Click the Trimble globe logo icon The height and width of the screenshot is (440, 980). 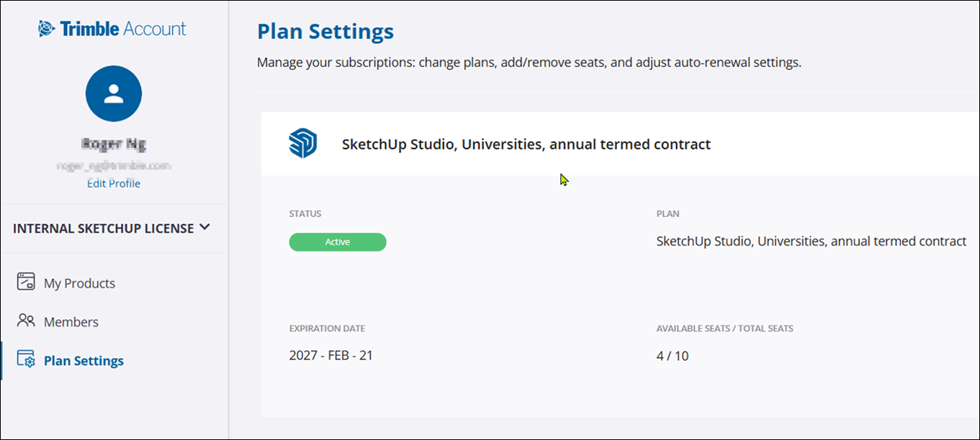pyautogui.click(x=47, y=29)
